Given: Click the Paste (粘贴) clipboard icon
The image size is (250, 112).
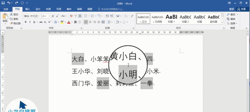Looking at the screenshot, I should click(x=5, y=16).
